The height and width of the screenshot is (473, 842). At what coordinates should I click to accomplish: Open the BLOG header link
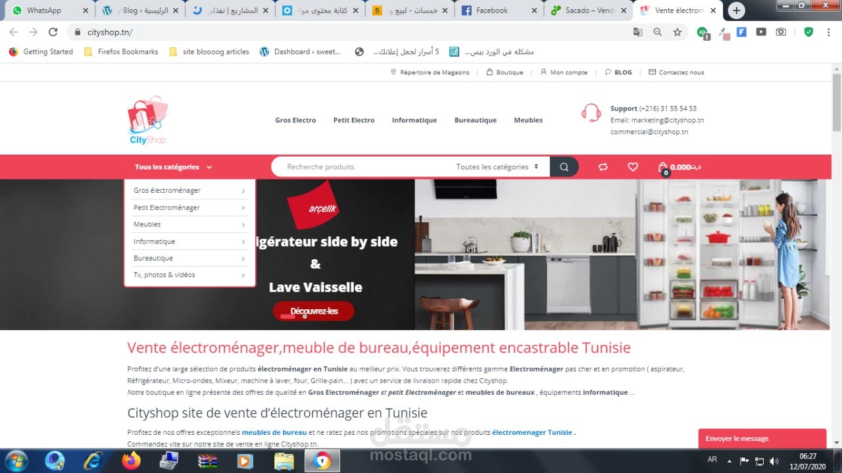(x=618, y=72)
